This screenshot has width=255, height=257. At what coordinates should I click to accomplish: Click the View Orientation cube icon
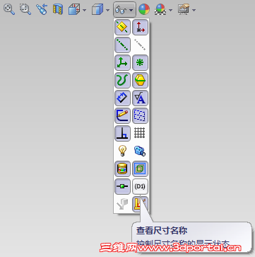coord(74,10)
